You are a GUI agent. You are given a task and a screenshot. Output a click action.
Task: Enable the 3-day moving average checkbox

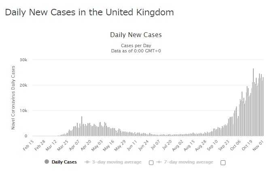click(151, 163)
